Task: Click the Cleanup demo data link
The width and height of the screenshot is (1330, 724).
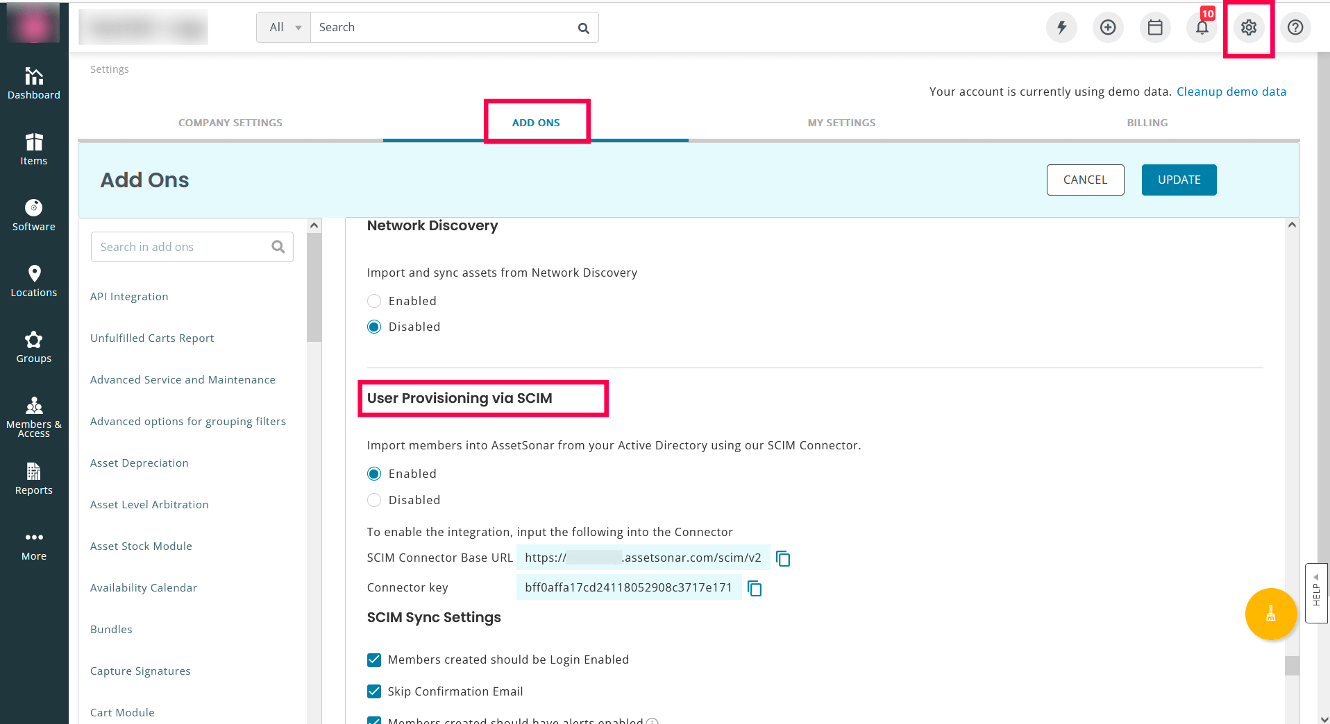Action: point(1231,92)
